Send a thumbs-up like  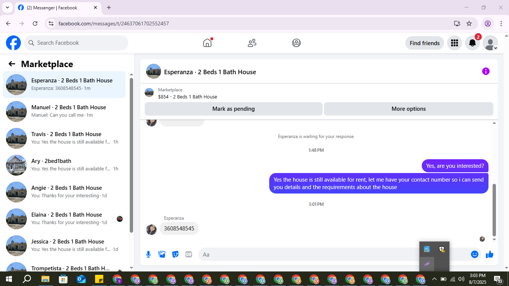point(490,254)
